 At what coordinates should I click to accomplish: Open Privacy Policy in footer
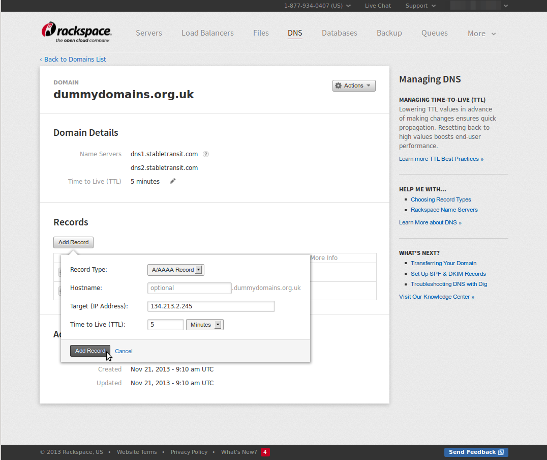pyautogui.click(x=189, y=452)
